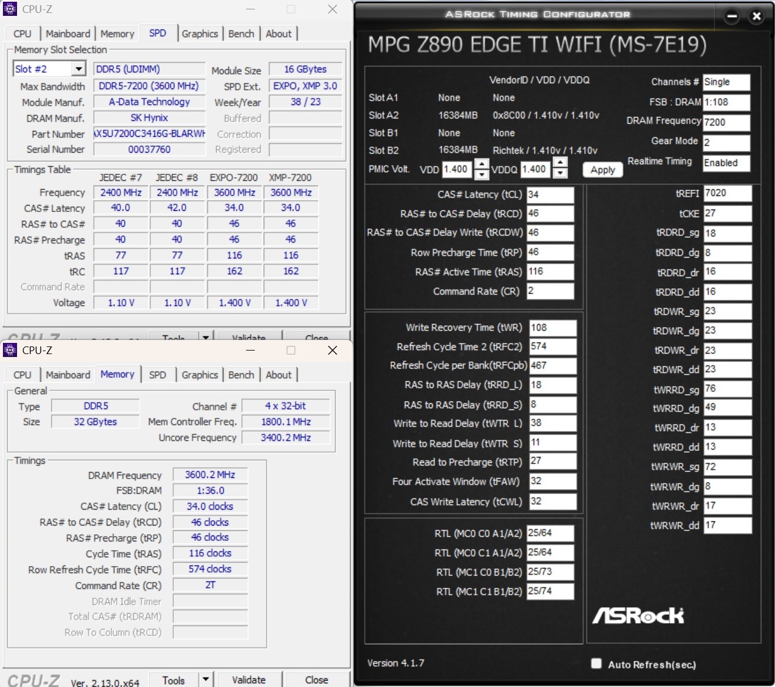Click the Max Bandwidth value DDR5-7200 (3600 MHz)
775x687 pixels.
[149, 86]
